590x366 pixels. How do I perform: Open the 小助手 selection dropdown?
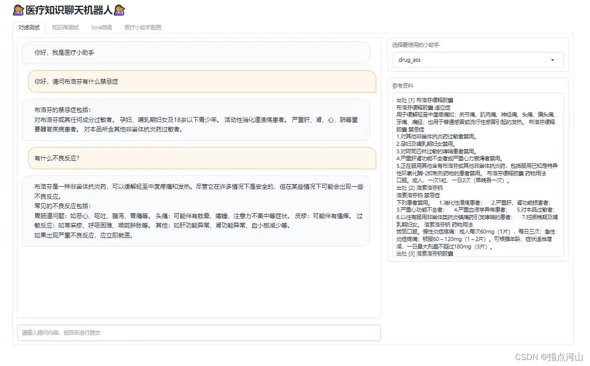(x=477, y=60)
